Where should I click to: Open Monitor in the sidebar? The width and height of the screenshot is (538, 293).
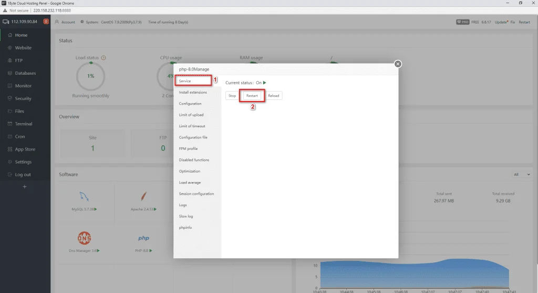[23, 86]
